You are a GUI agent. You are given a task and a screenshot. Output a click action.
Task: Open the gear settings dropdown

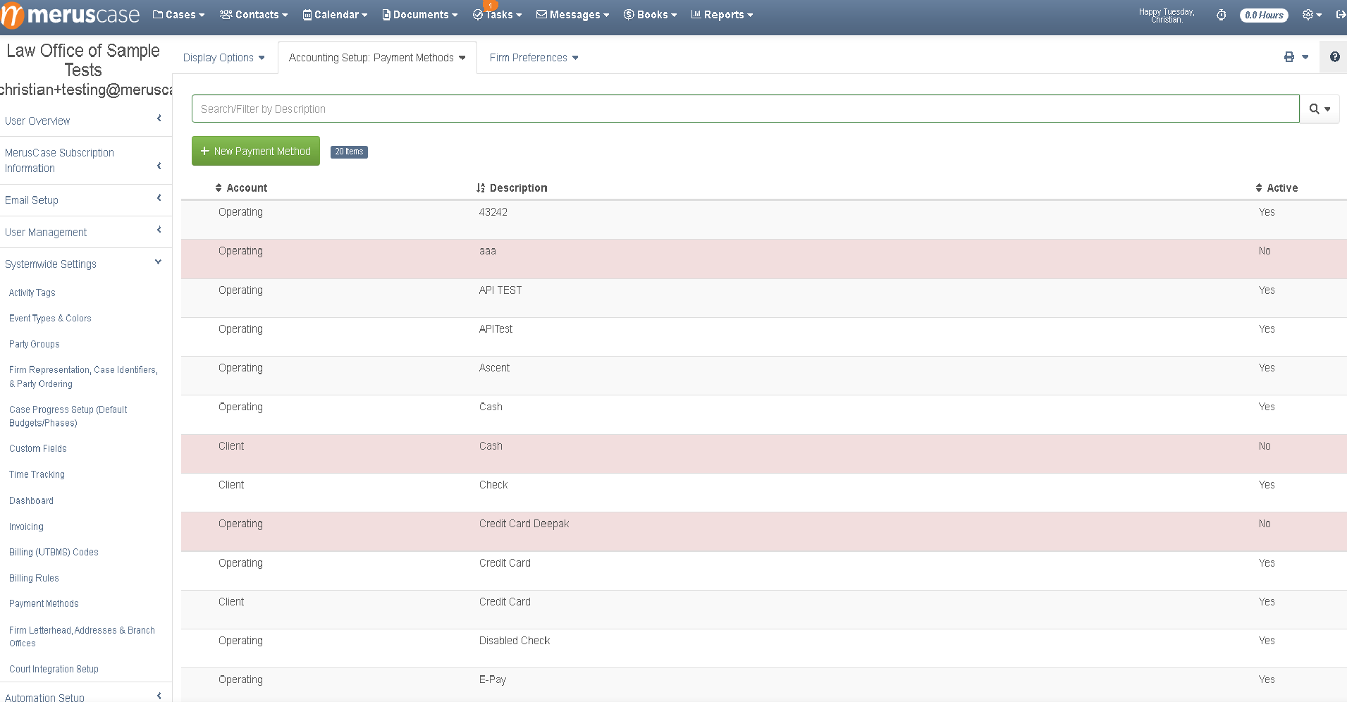click(1312, 15)
